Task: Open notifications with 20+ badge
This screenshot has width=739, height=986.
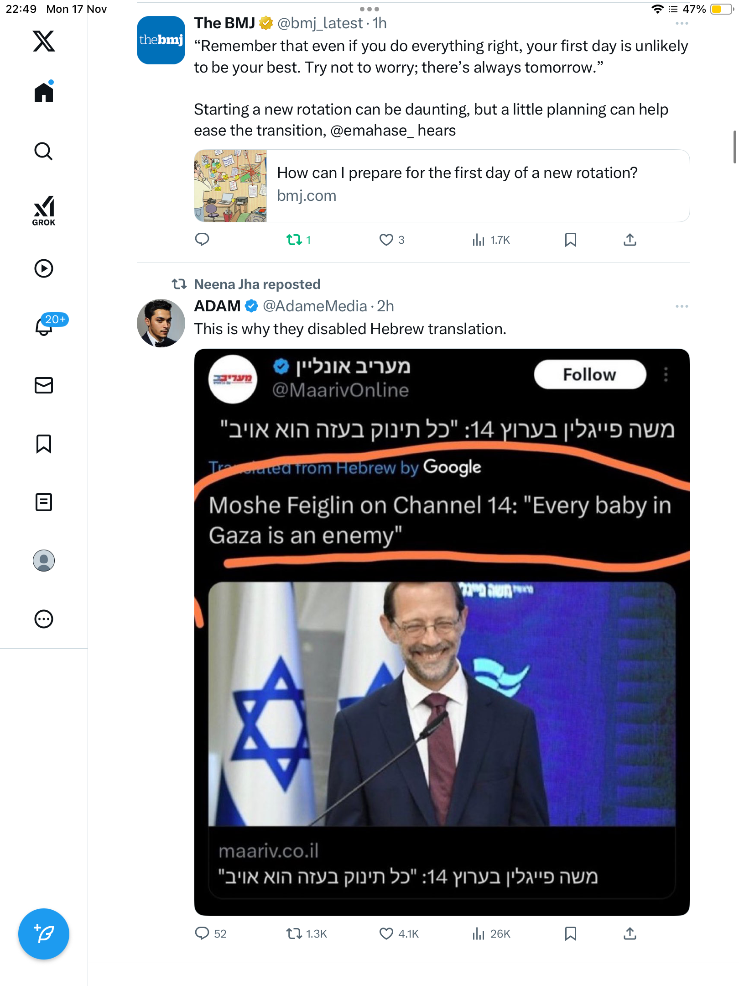Action: 44,326
